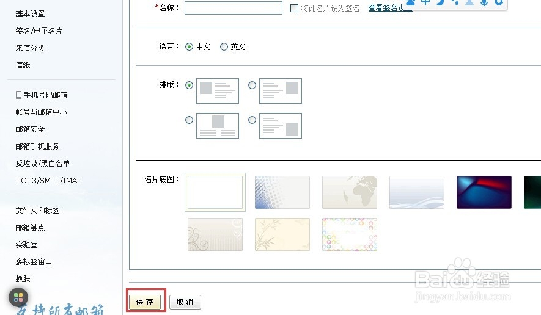Open 邮箱安全 in the sidebar
The image size is (541, 315).
coord(31,129)
